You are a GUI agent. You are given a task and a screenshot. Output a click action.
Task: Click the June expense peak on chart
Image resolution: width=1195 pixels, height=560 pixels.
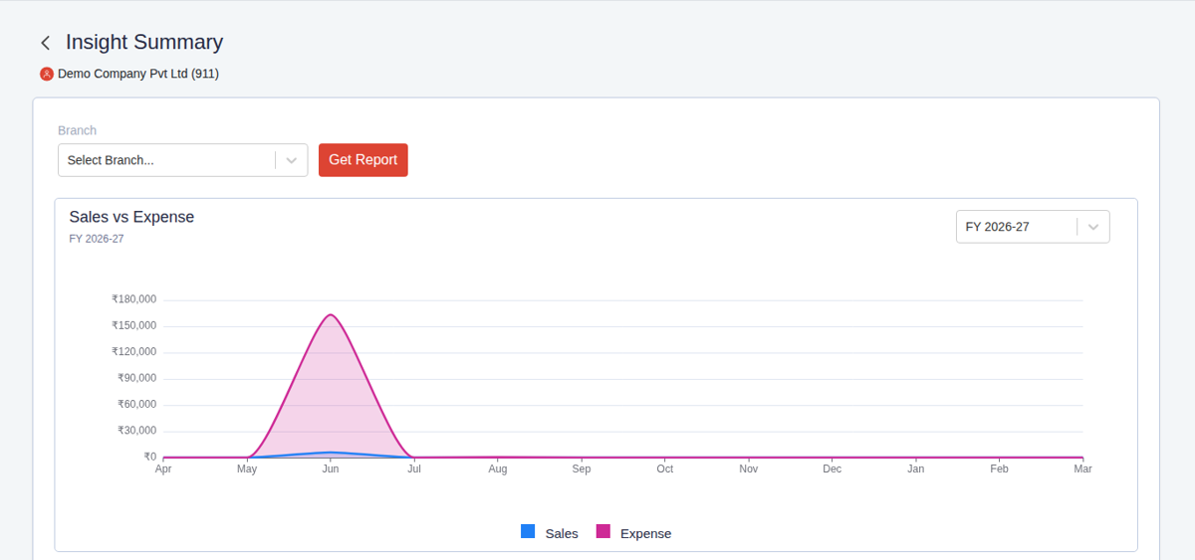[x=330, y=315]
